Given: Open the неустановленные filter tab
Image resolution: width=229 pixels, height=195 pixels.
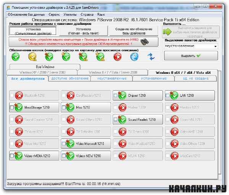Looking at the screenshot, I should tap(112, 78).
